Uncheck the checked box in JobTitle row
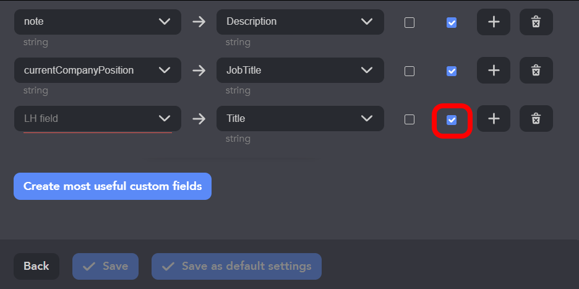This screenshot has height=289, width=579. pyautogui.click(x=452, y=71)
